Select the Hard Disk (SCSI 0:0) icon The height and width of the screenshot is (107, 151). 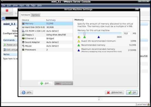tap(23, 27)
